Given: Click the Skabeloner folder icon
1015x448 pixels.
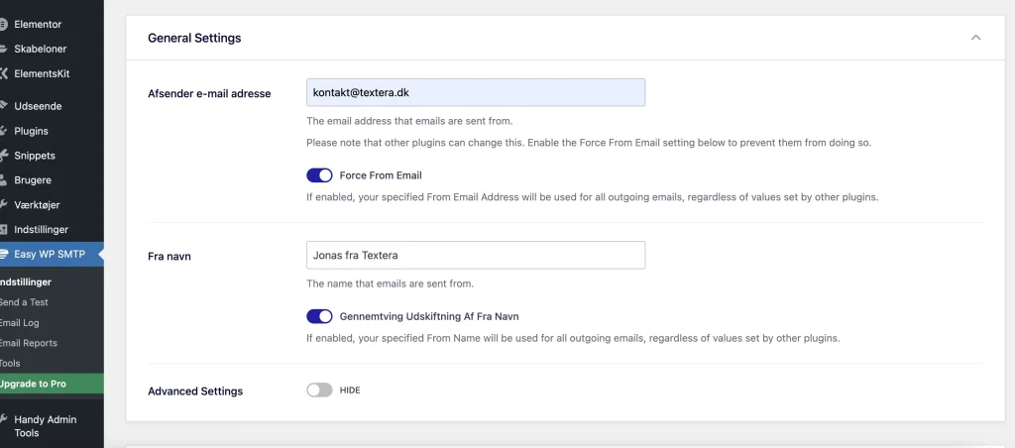Looking at the screenshot, I should (x=3, y=49).
